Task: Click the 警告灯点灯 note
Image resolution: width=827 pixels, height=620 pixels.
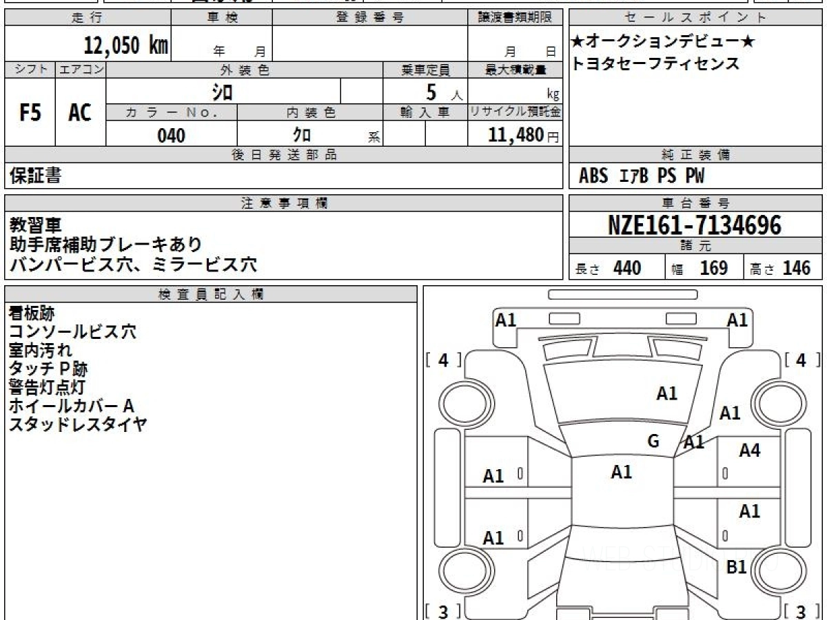Action: click(47, 388)
